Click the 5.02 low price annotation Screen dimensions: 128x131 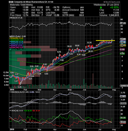coord(46,74)
